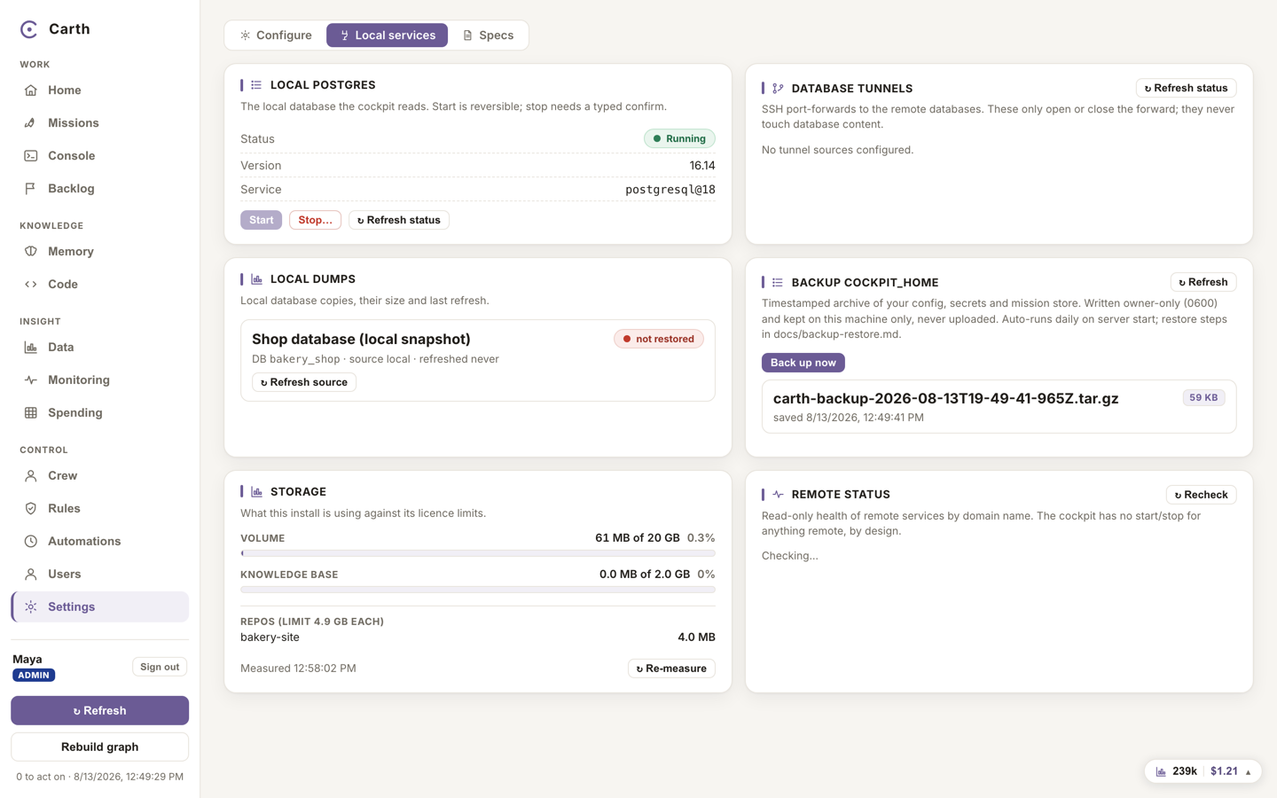Refresh status of Local Postgres
This screenshot has height=798, width=1277.
[399, 220]
